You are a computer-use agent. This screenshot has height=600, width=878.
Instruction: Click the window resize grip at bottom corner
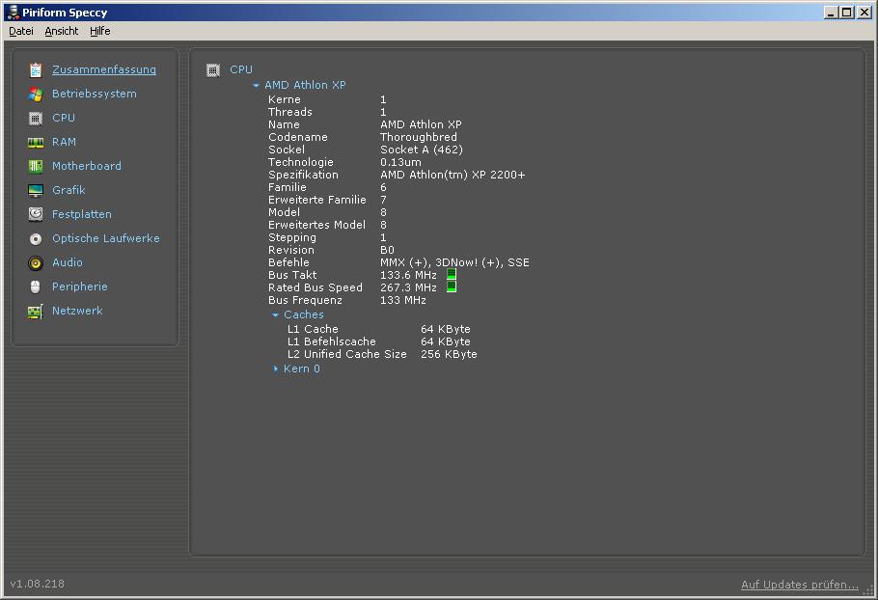click(x=868, y=590)
